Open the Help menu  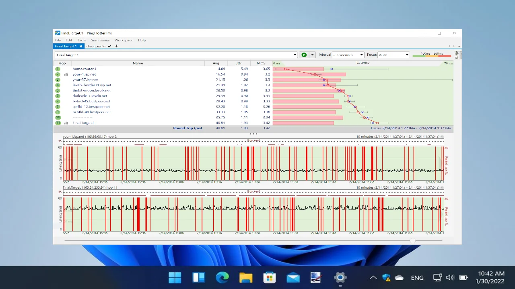pos(142,40)
